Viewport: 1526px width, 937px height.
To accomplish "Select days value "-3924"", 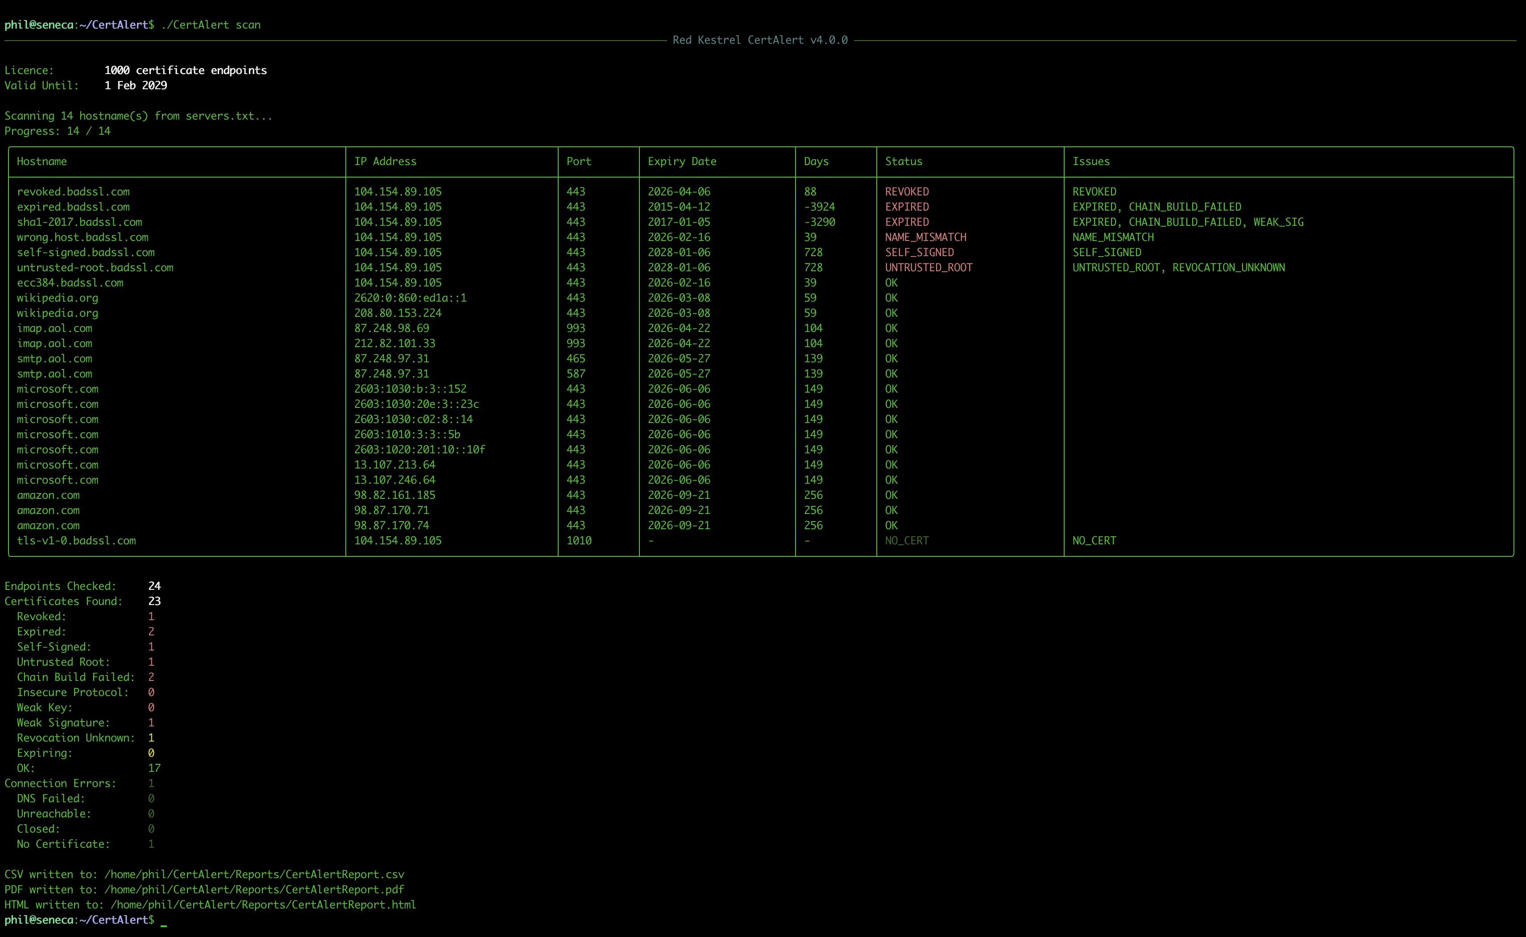I will point(819,207).
